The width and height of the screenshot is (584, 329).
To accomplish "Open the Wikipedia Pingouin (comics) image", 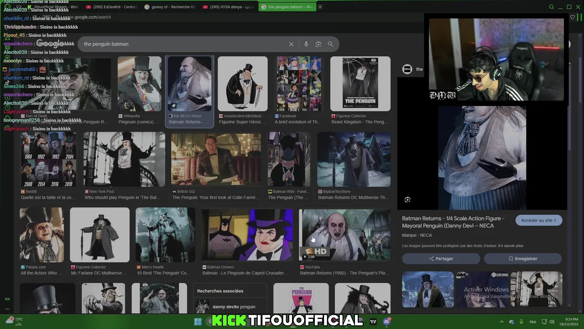I will click(140, 84).
